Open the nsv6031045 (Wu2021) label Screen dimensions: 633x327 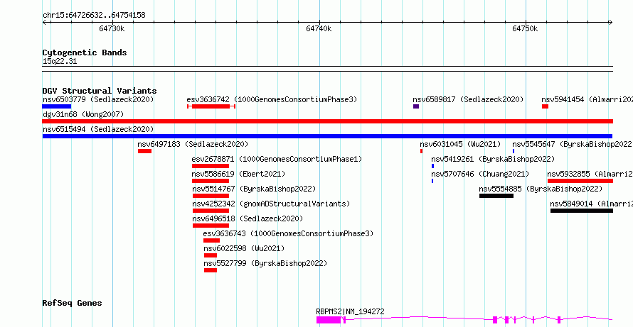[x=460, y=144]
